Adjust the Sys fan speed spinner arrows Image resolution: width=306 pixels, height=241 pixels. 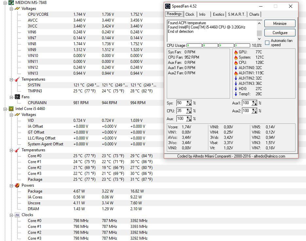[189, 103]
